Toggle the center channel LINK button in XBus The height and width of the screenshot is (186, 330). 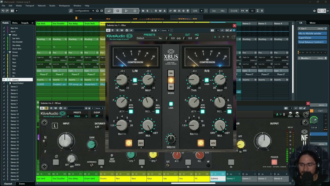[x=171, y=104]
